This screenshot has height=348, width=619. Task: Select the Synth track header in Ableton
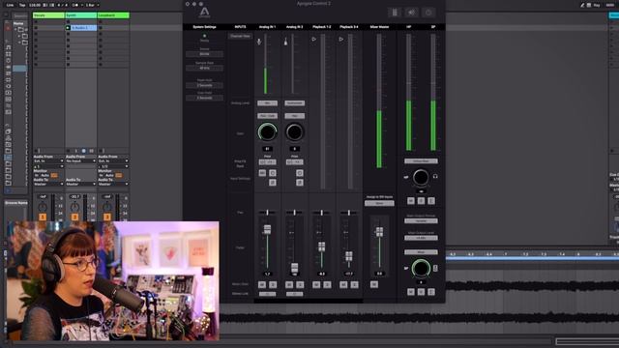[81, 15]
